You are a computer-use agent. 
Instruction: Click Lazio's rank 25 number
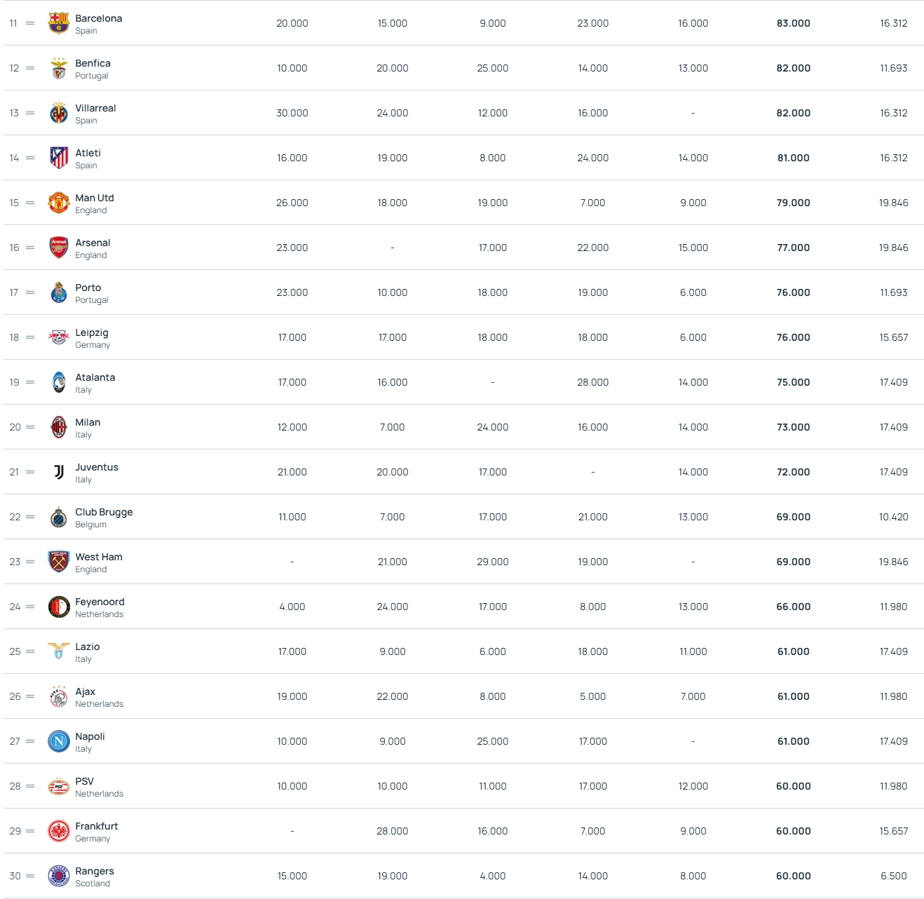15,651
